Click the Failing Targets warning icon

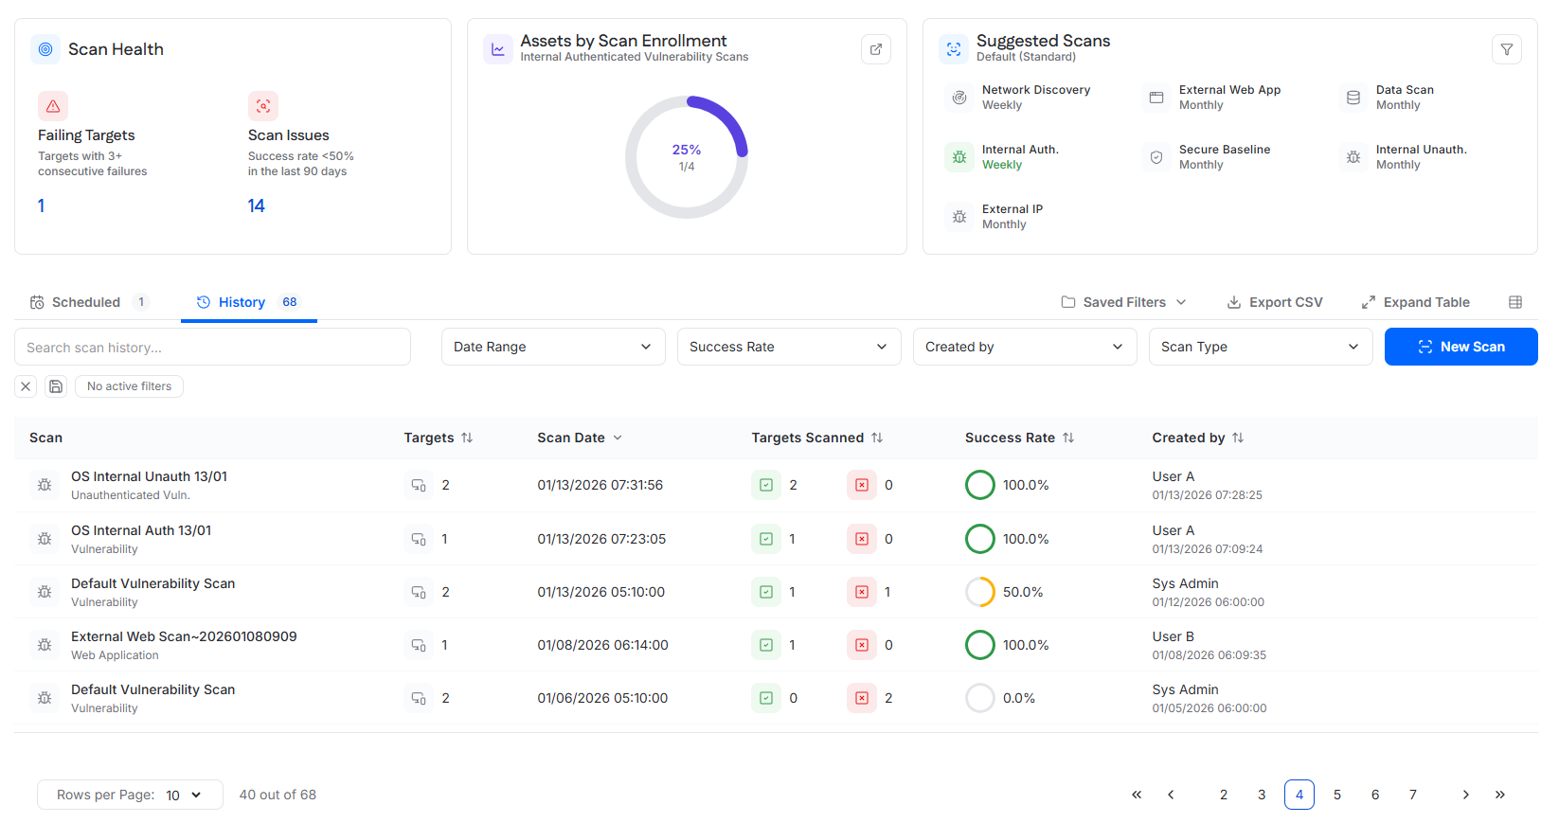(x=53, y=106)
